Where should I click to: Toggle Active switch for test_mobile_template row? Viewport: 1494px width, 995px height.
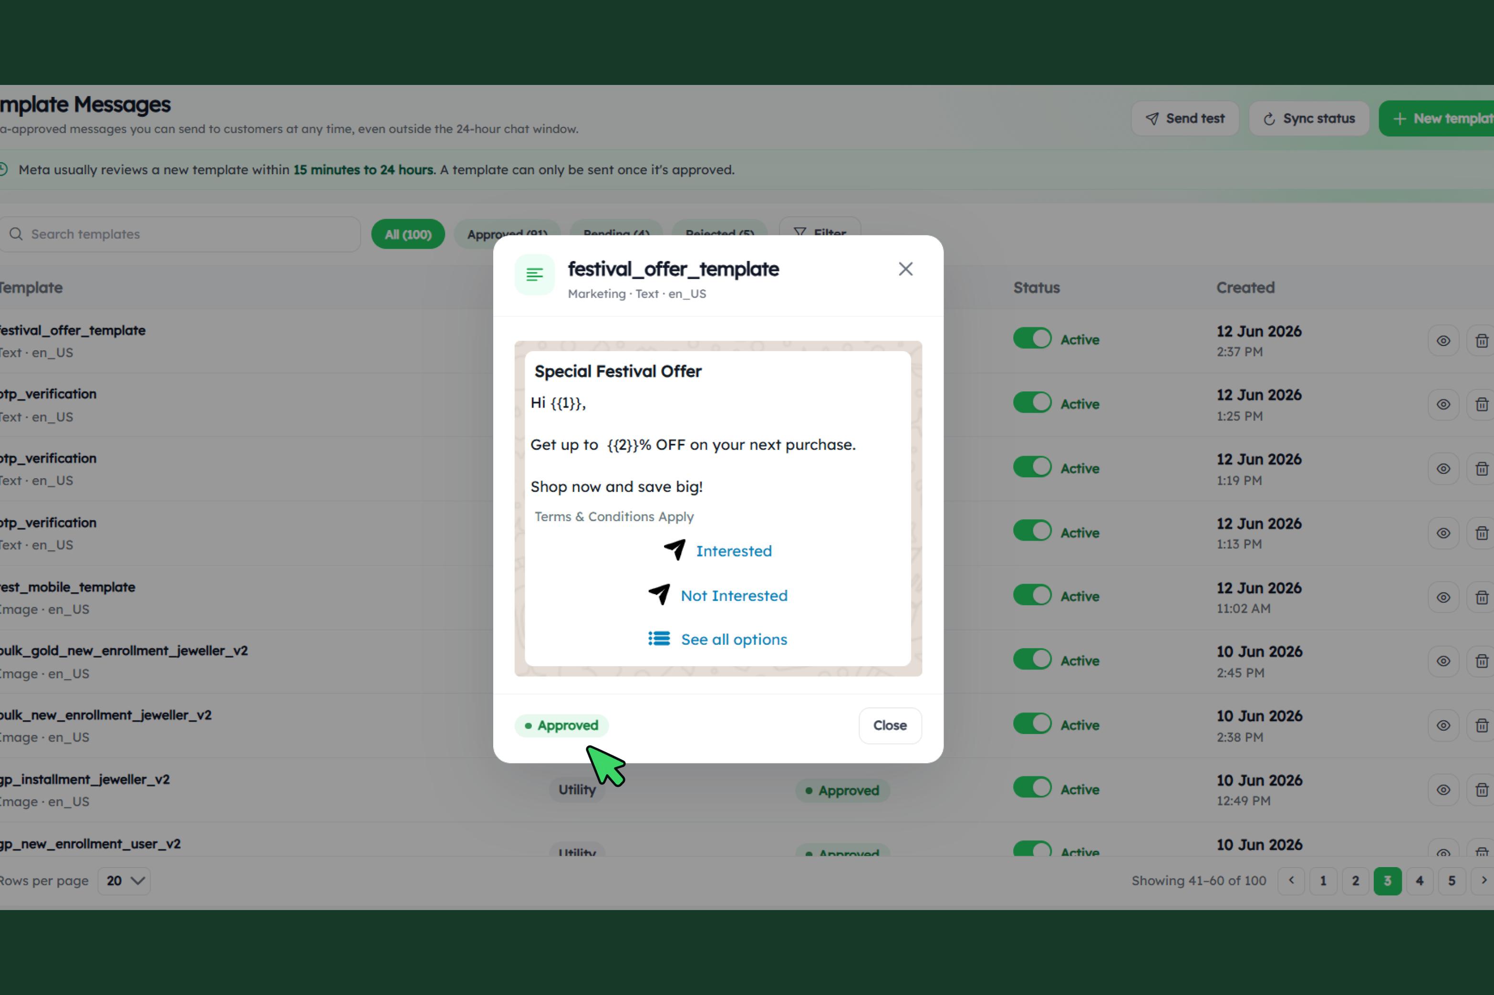(x=1032, y=595)
